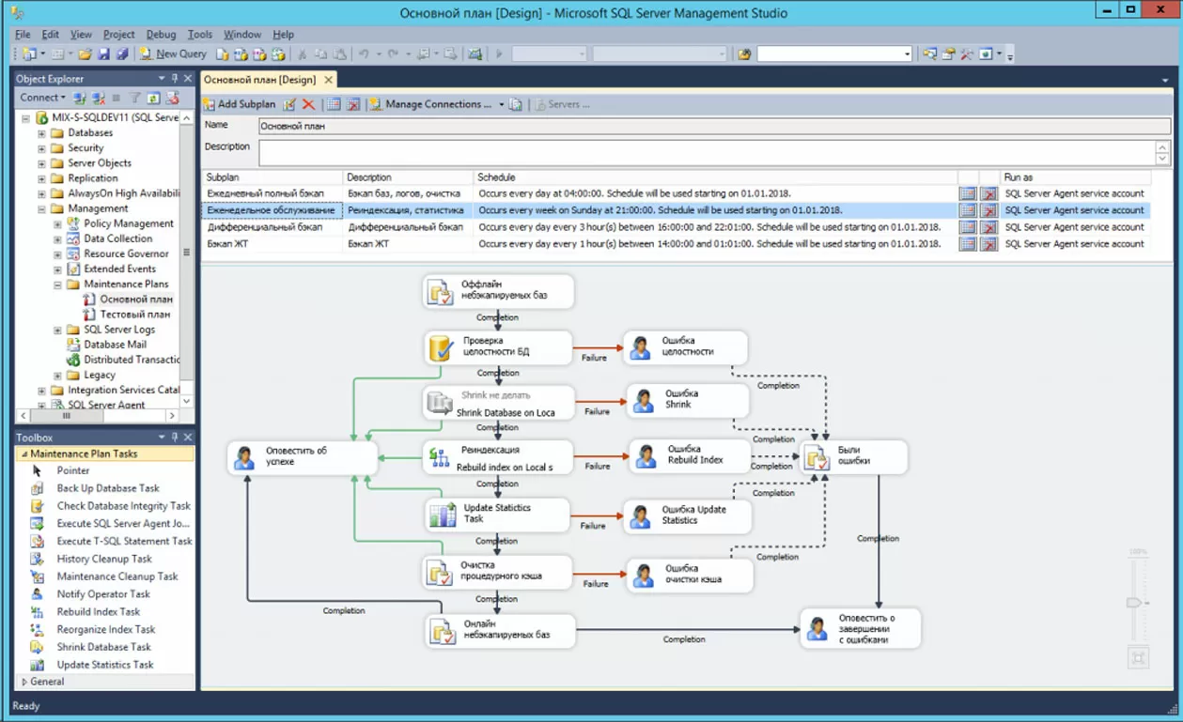This screenshot has width=1183, height=722.
Task: Select Back Up Database Task in Toolbox
Action: [108, 488]
